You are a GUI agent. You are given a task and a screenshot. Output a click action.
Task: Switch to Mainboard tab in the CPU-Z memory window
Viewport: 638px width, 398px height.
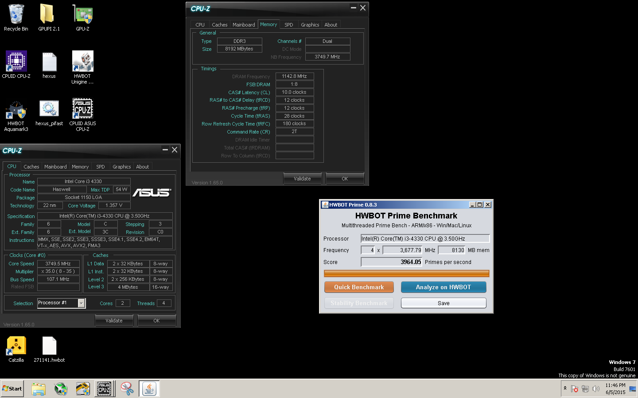(244, 25)
